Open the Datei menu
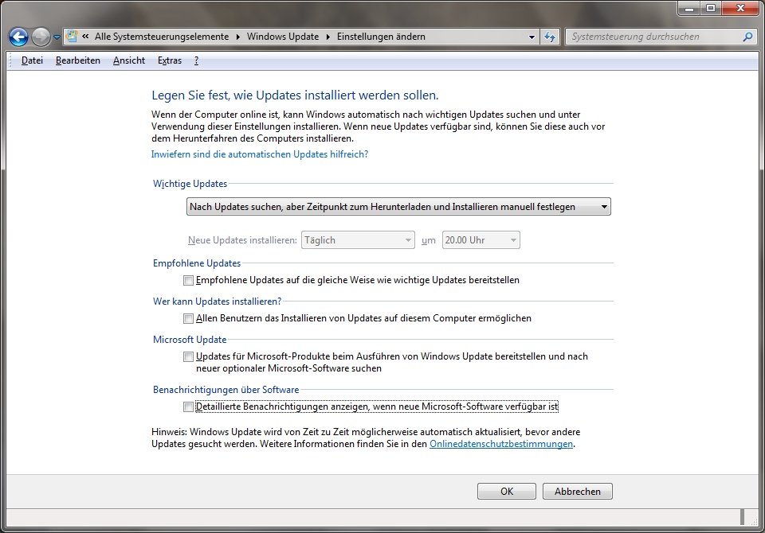The height and width of the screenshot is (533, 765). [x=32, y=60]
